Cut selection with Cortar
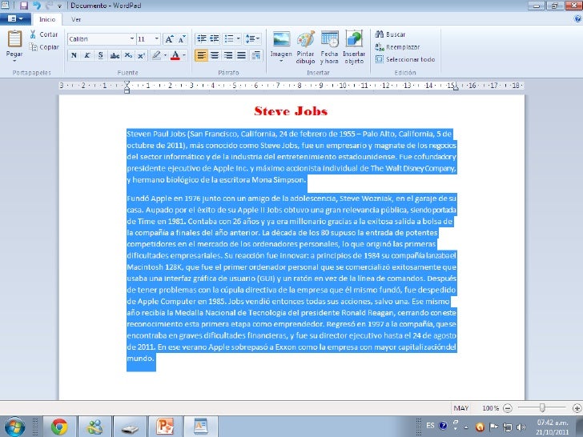583x437 pixels. point(44,34)
